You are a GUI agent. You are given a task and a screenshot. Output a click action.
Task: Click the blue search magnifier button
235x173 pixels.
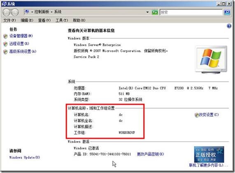tap(227, 12)
